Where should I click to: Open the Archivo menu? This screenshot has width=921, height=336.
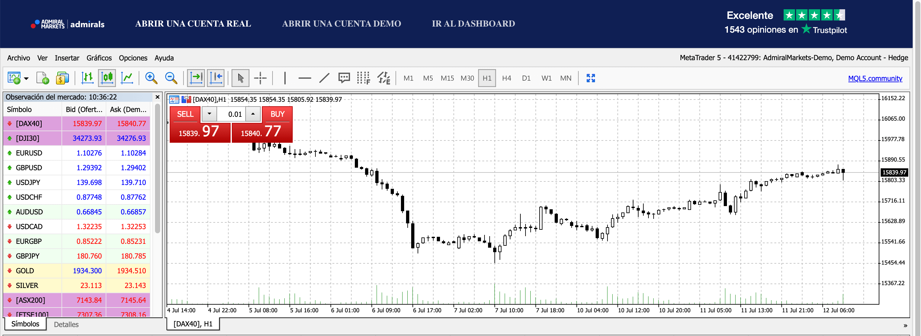(19, 58)
